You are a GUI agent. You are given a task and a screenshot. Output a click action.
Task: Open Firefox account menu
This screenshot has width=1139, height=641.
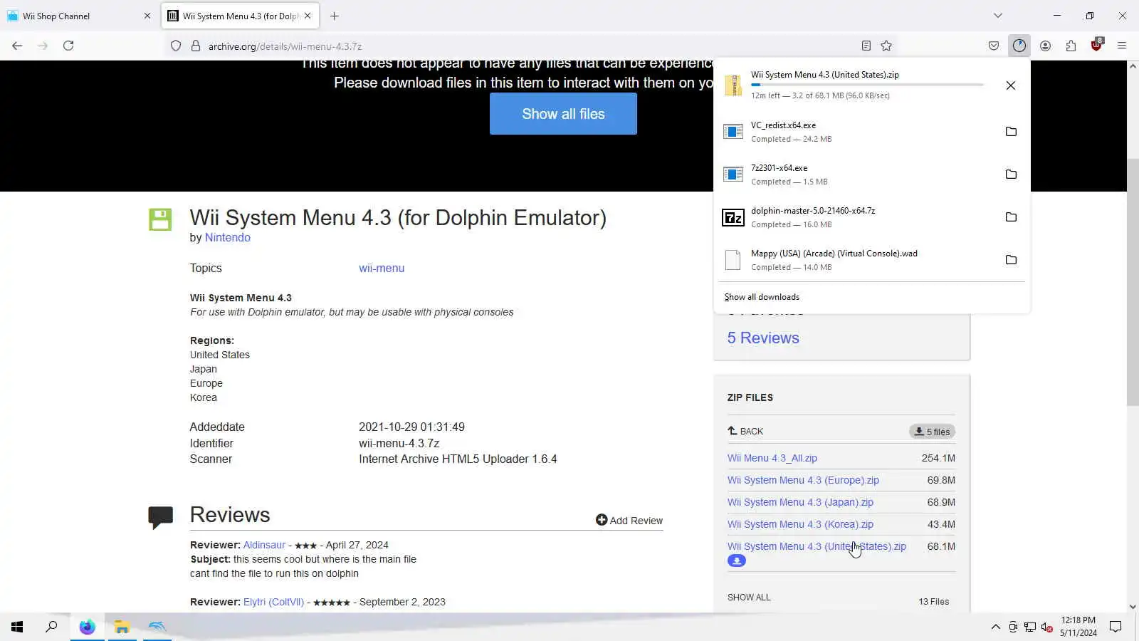click(x=1045, y=46)
